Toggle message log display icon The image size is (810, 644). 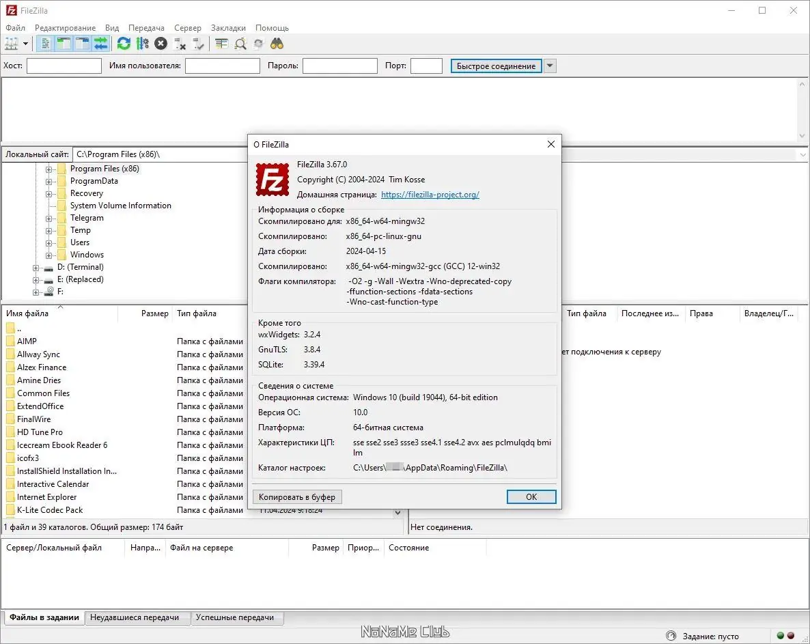pyautogui.click(x=46, y=44)
